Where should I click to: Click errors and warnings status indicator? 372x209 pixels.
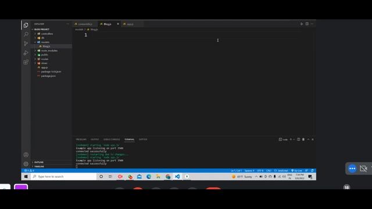pos(29,171)
